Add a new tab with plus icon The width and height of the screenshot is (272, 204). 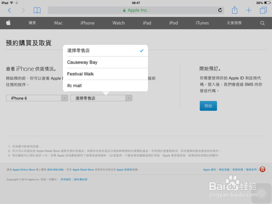coord(249,10)
